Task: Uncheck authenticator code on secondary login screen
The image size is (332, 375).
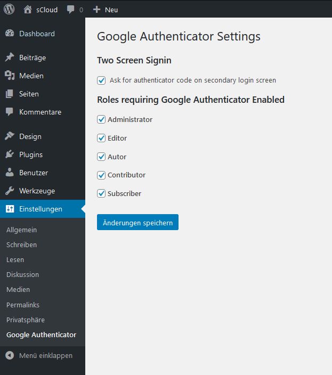Action: (101, 80)
